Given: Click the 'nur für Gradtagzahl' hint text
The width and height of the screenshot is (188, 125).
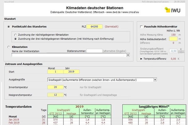Looking at the screenshot, I should tap(91, 87).
